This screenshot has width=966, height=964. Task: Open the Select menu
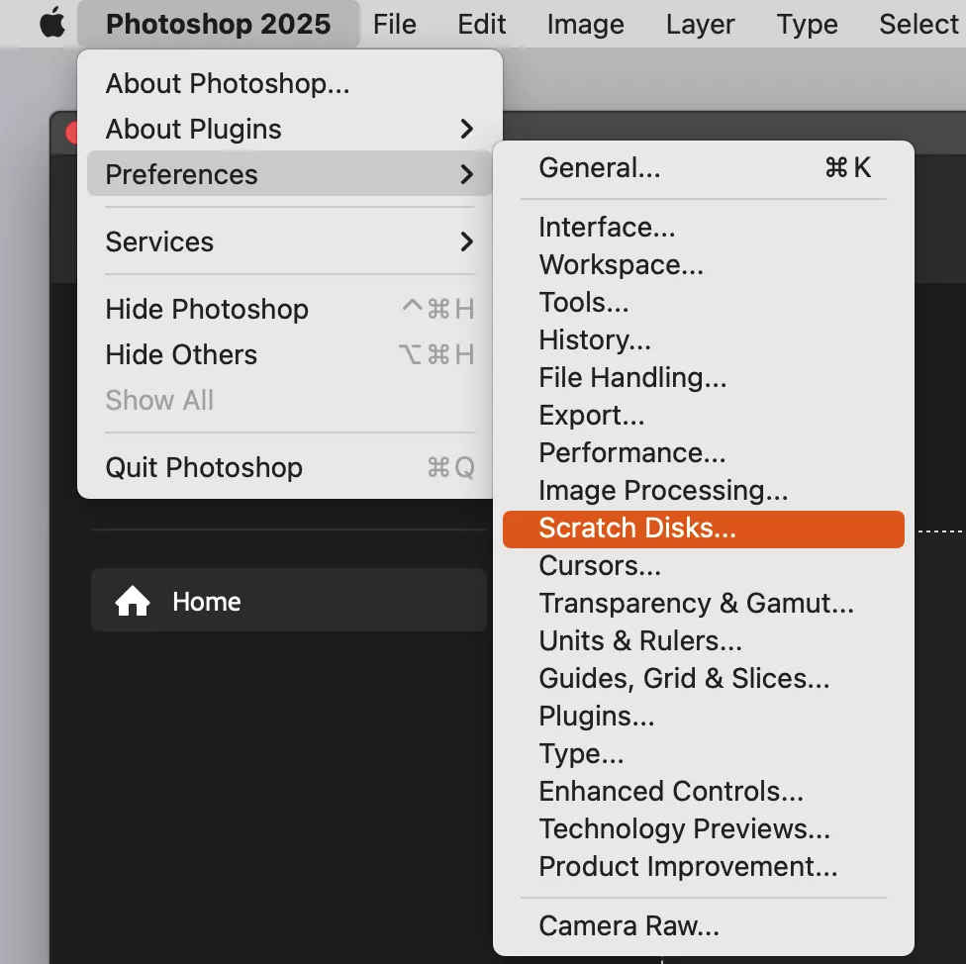918,24
